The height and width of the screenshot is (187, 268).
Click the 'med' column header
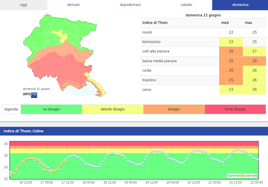225,23
